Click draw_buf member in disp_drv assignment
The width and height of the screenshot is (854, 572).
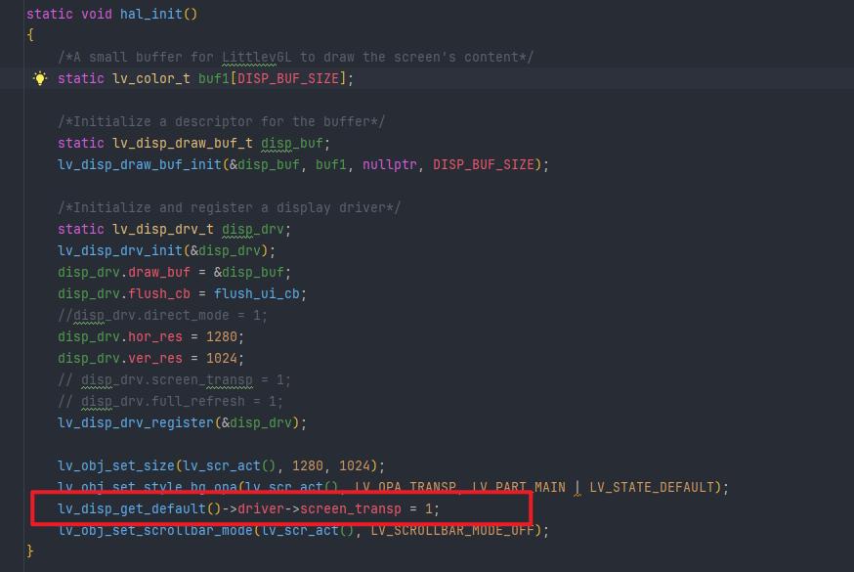coord(159,273)
